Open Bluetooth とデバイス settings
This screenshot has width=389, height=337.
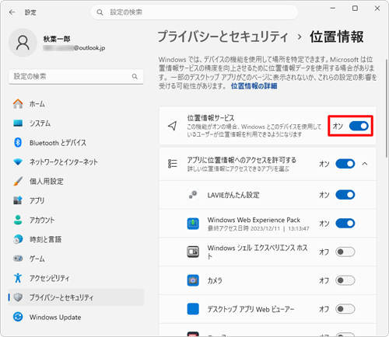(x=76, y=142)
